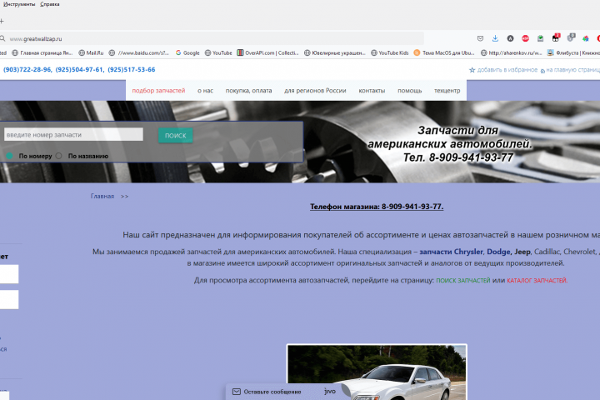600x400 pixels.
Task: Open the extension icon with red badge
Action: pos(556,37)
